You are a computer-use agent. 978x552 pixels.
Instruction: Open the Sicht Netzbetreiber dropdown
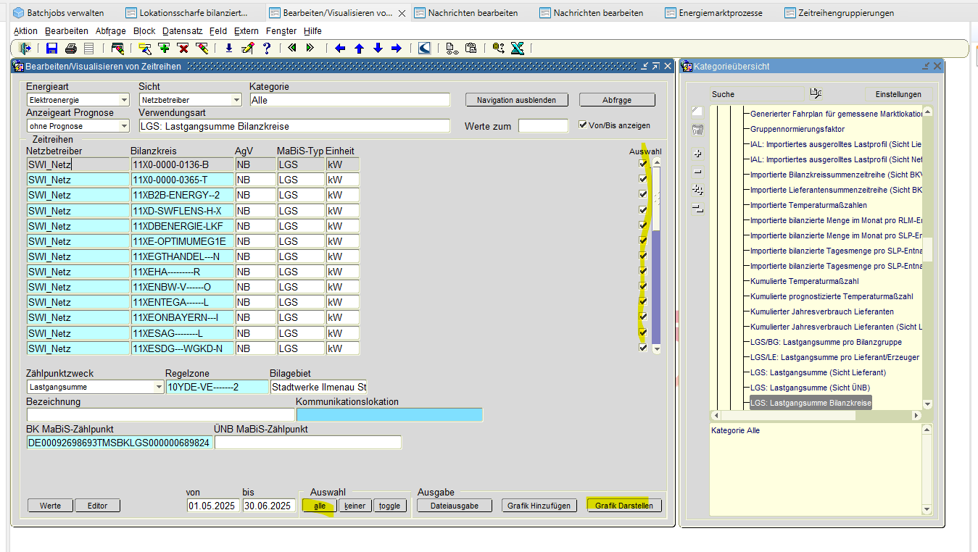click(x=236, y=100)
